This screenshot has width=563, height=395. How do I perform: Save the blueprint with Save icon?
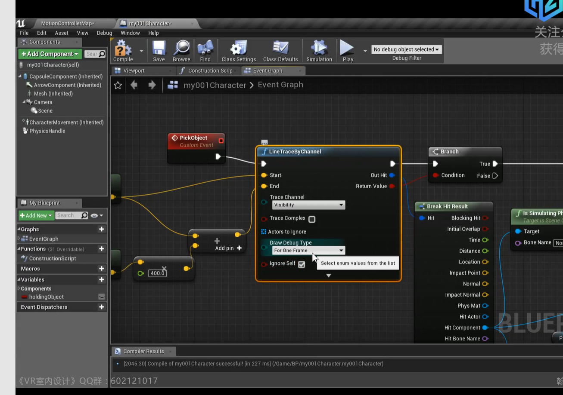[x=159, y=51]
